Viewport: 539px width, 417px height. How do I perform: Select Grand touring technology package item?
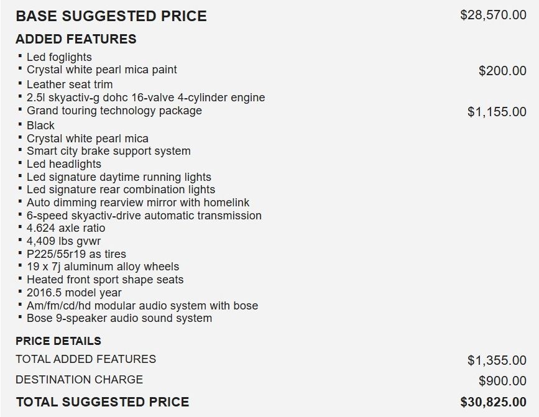click(x=114, y=111)
